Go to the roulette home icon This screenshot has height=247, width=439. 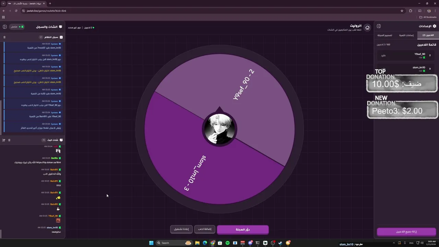click(x=367, y=27)
